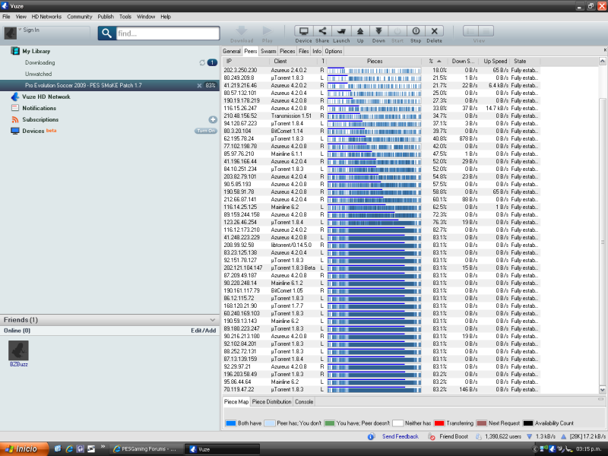Image resolution: width=608 pixels, height=456 pixels.
Task: Click the Subscriptions RSS icon
Action: 15,119
